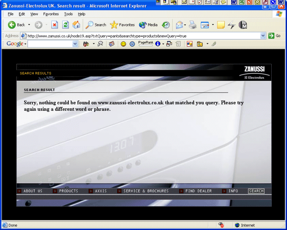Expand the Mail button dropdown arrow
287x230 pixels.
pyautogui.click(x=185, y=25)
